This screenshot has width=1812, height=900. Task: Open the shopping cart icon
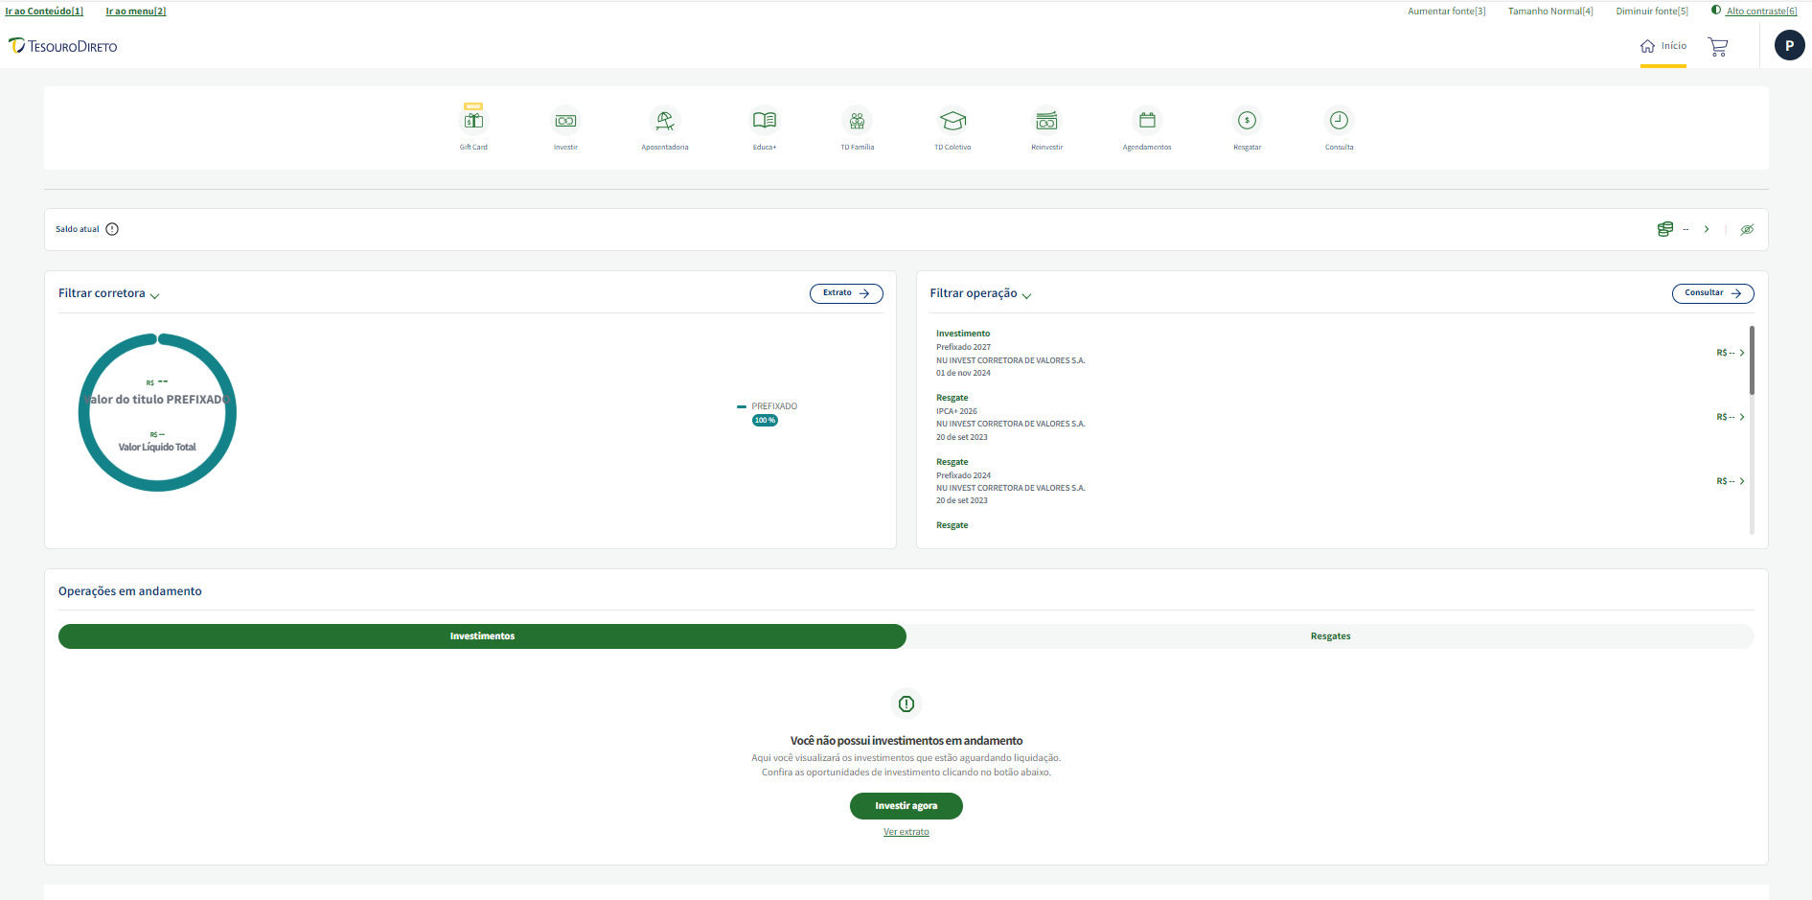(x=1718, y=46)
